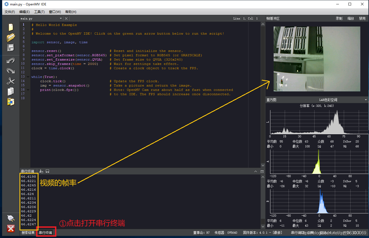Click the 直方图 panel title
Viewport: 369px width, 238px height.
(x=271, y=100)
